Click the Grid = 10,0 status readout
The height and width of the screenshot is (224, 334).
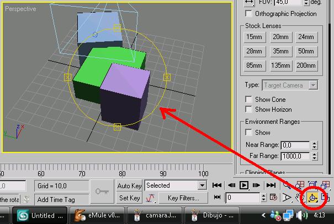pyautogui.click(x=62, y=186)
